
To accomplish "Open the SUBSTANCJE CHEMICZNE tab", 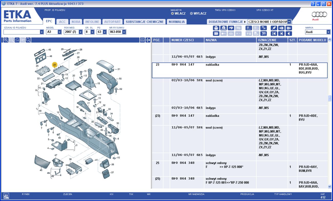I will tap(144, 22).
